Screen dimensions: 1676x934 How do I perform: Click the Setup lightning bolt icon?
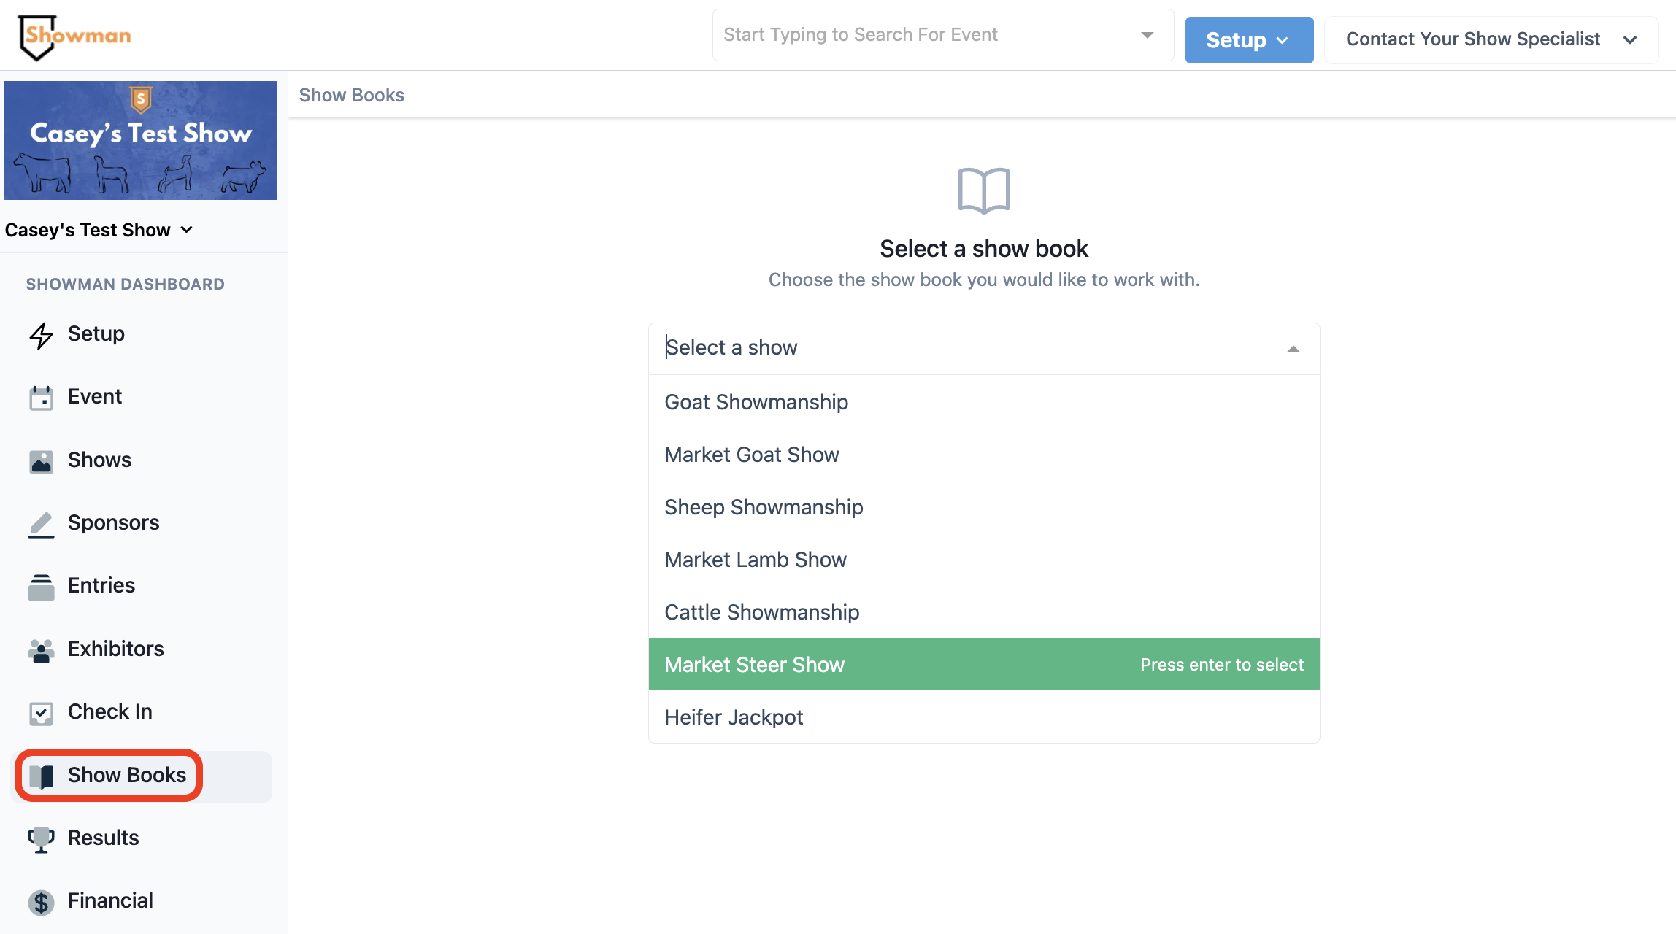41,335
